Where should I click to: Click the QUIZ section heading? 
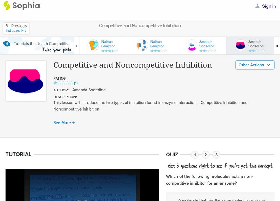point(172,155)
